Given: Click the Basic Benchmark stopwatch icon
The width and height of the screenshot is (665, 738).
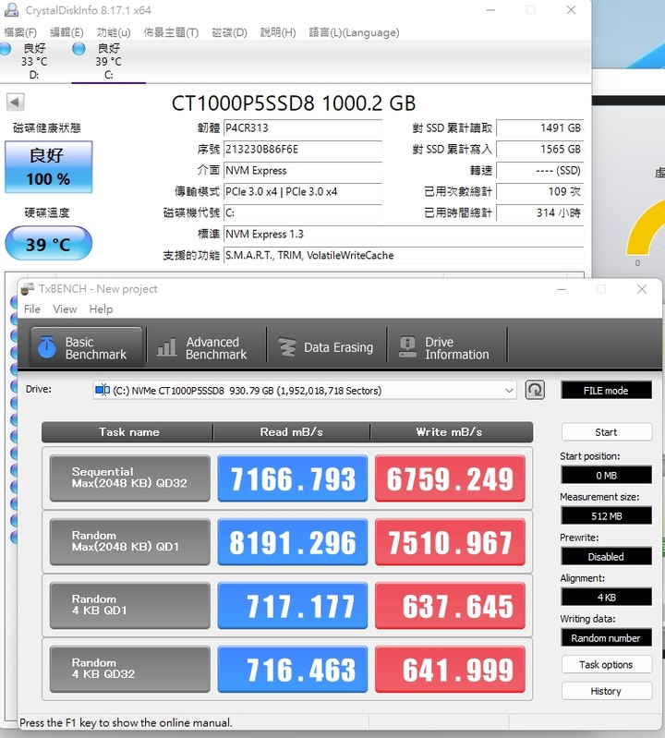Looking at the screenshot, I should point(46,347).
